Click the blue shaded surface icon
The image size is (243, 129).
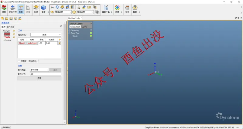click(x=67, y=7)
